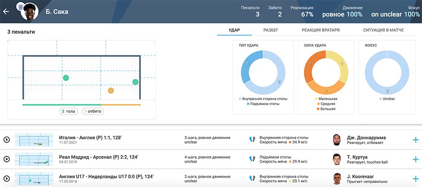Open J. Koorevaar's goalkeeper photo
422x187 pixels.
(337, 179)
